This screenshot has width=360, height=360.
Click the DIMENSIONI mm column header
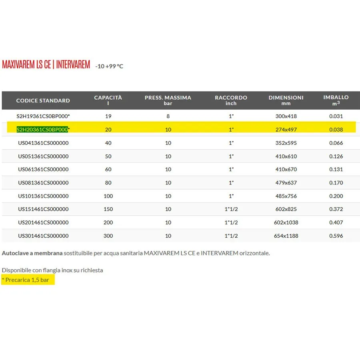coord(286,100)
